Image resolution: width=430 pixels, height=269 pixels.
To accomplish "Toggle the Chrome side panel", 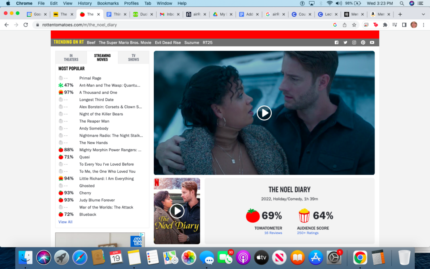I will (x=404, y=25).
